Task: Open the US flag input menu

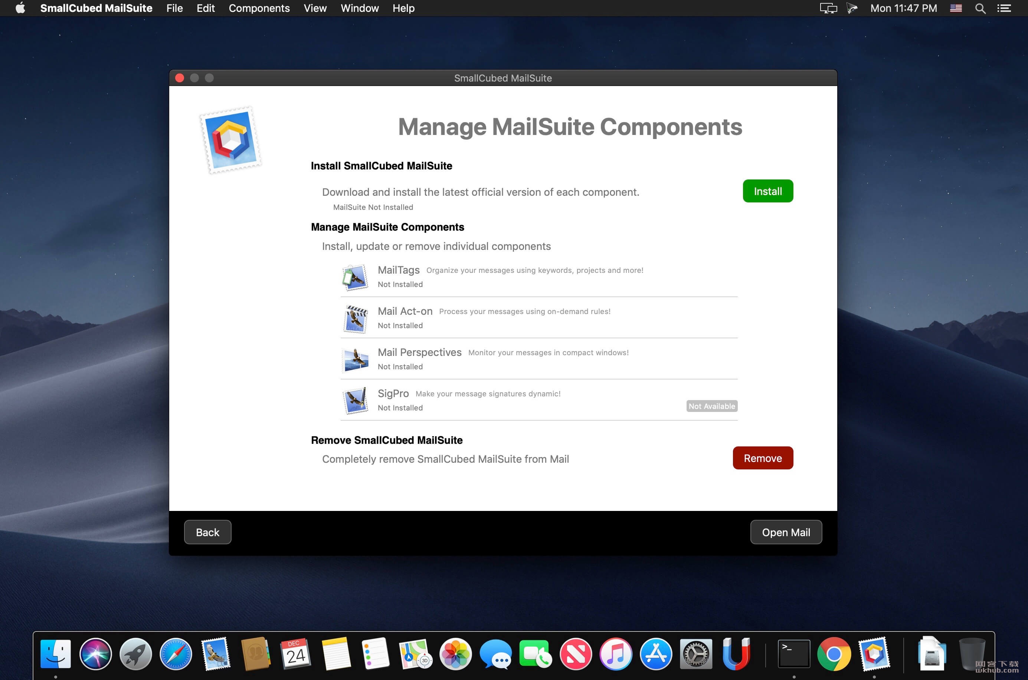Action: click(x=956, y=8)
